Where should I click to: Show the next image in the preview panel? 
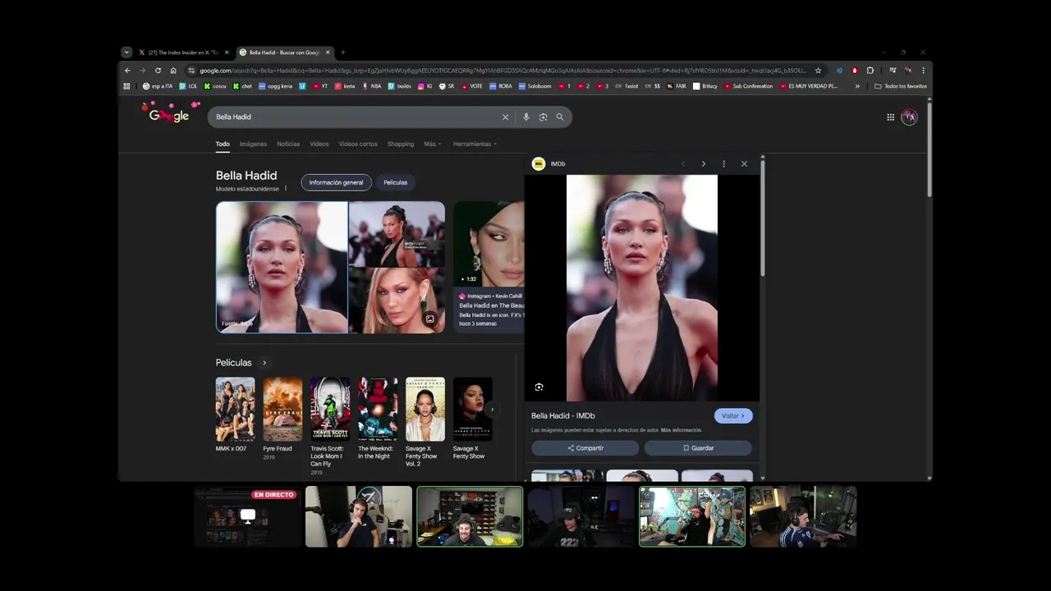(x=703, y=164)
